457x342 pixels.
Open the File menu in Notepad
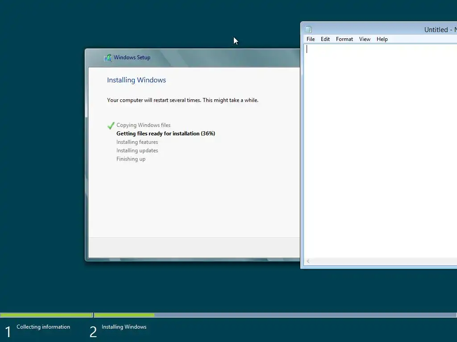[311, 39]
